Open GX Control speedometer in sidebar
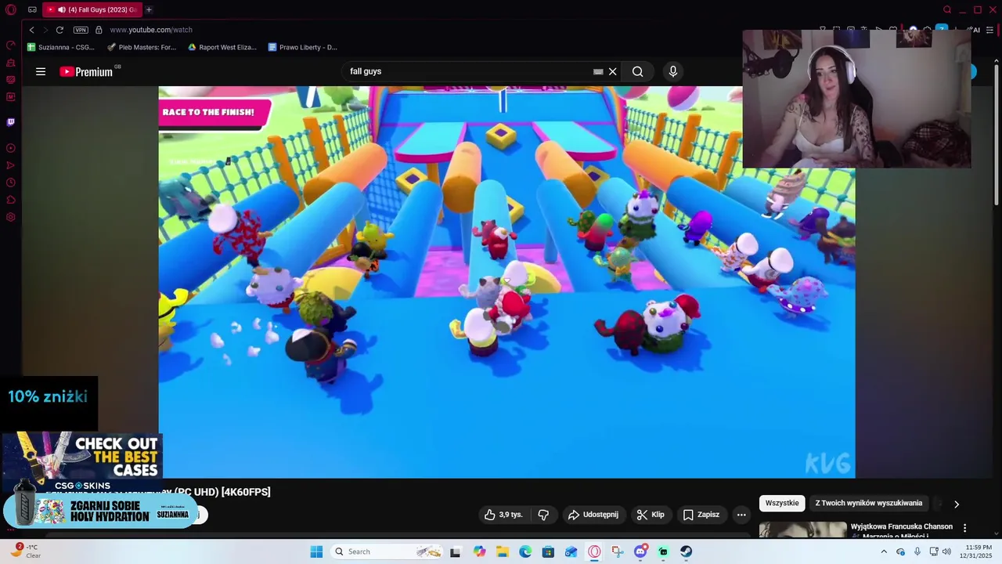This screenshot has width=1002, height=564. [x=11, y=45]
